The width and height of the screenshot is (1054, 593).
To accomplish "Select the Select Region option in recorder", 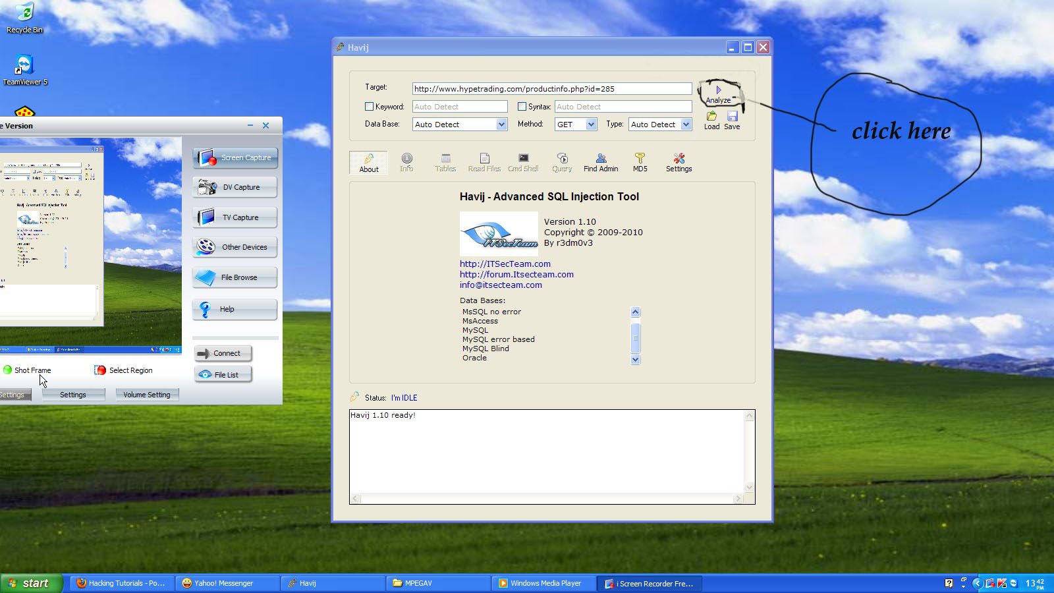I will (x=123, y=370).
